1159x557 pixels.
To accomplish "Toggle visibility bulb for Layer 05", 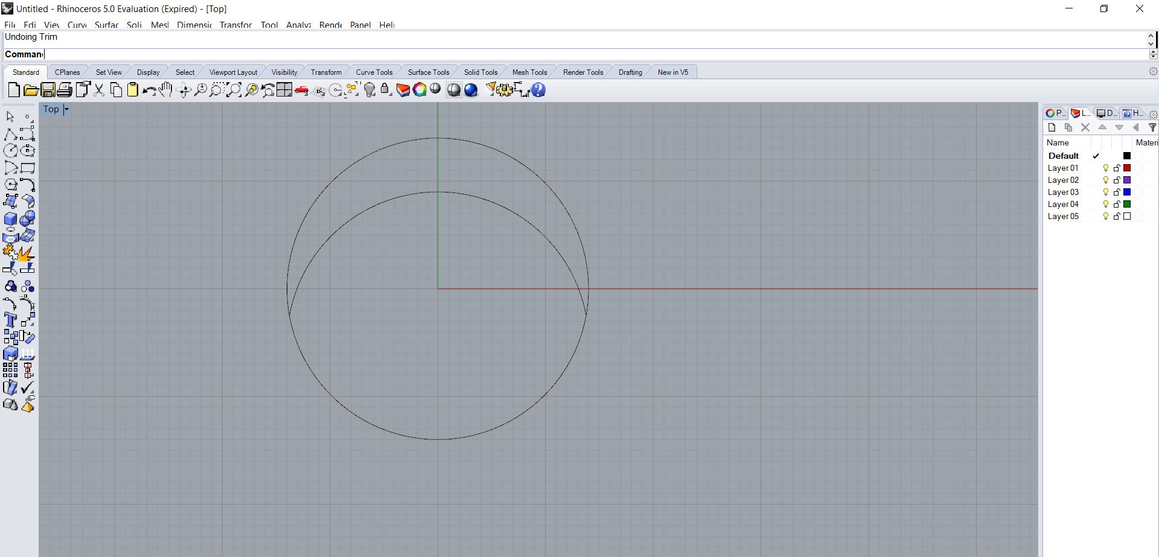I will [x=1106, y=217].
